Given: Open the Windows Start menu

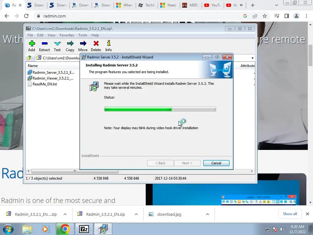Looking at the screenshot, I should [x=8, y=229].
